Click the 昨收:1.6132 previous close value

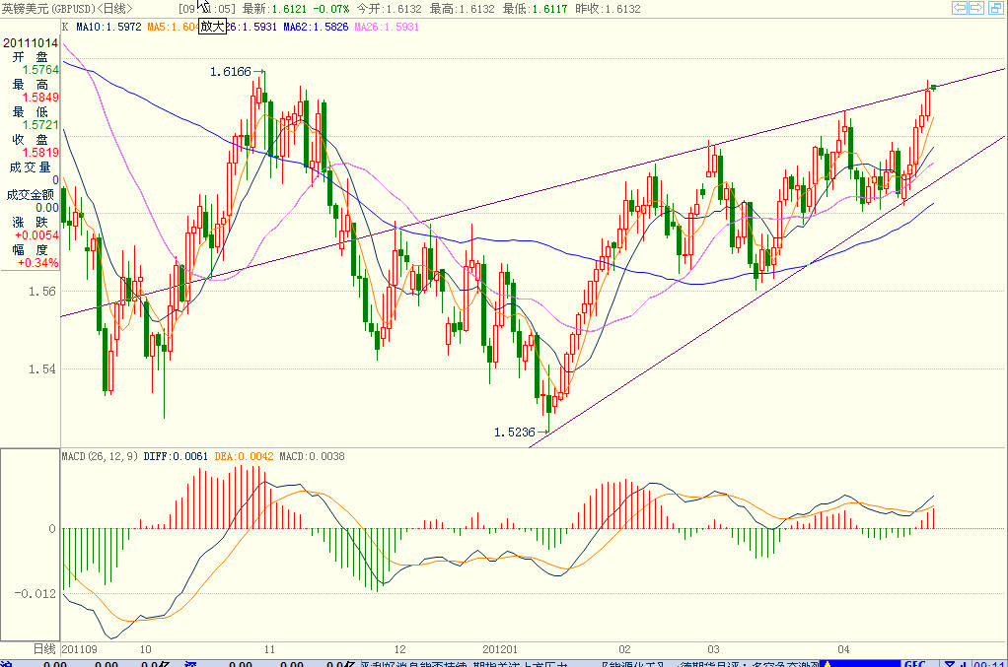tap(609, 8)
